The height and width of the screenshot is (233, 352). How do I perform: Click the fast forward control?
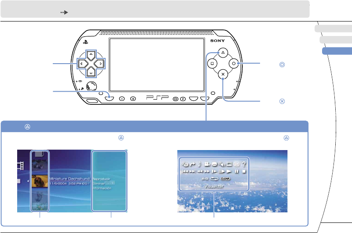pyautogui.click(x=207, y=172)
